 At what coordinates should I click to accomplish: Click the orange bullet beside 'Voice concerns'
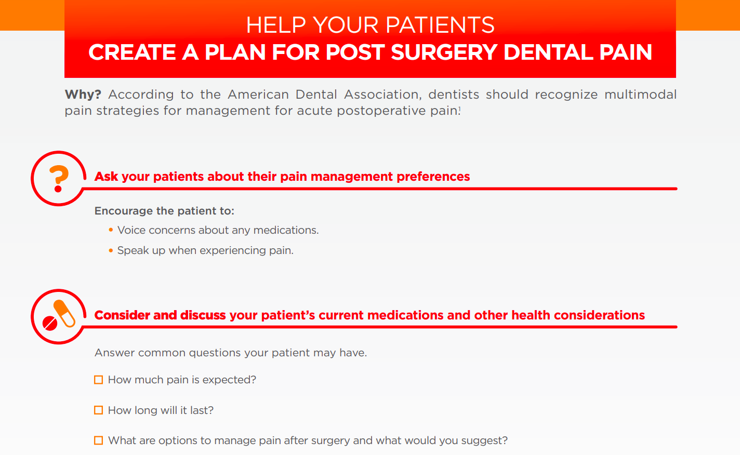111,230
